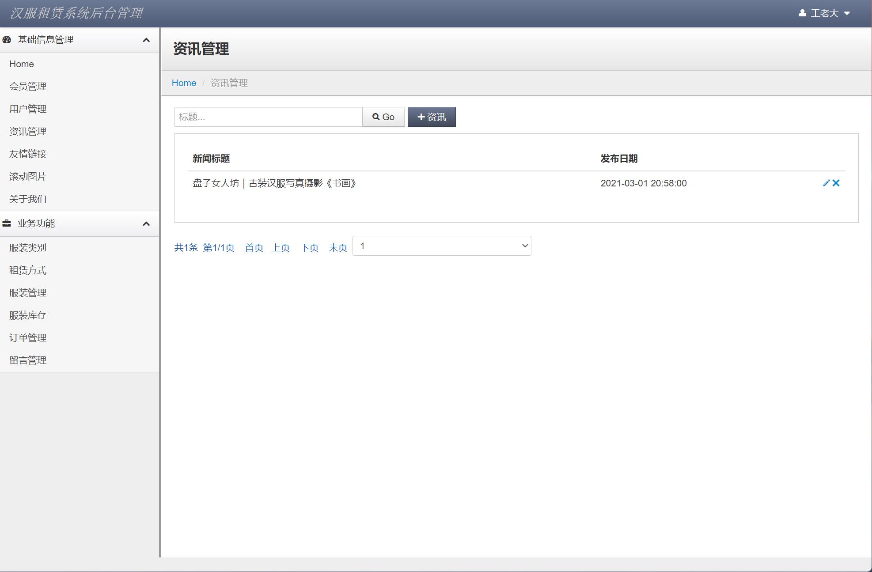Collapse the 业务功能 section chevron
Screen dimensions: 872x572
coord(146,224)
